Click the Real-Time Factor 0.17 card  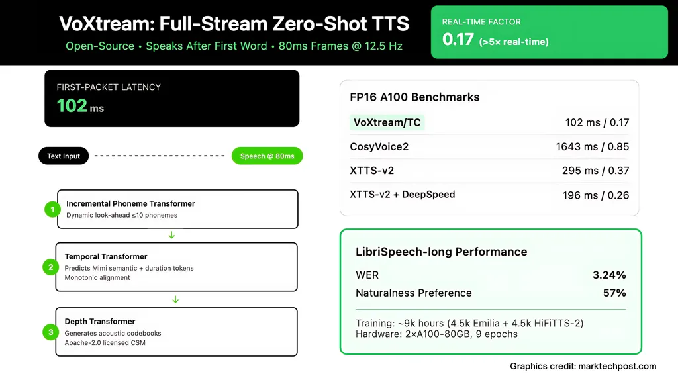550,32
